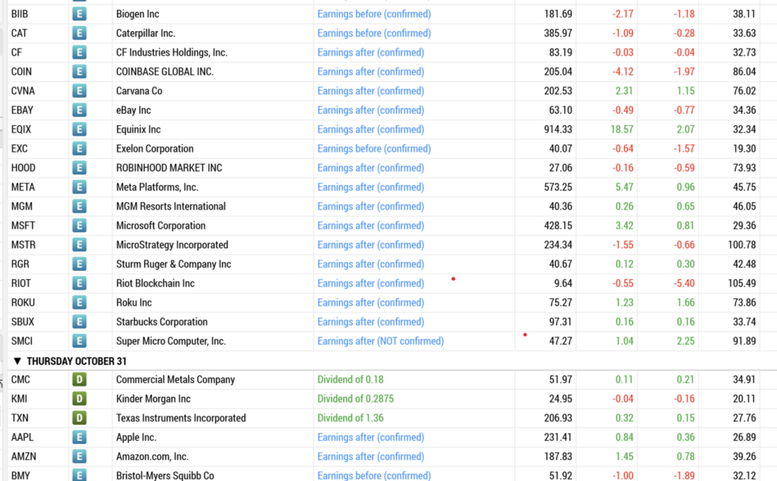Image resolution: width=777 pixels, height=481 pixels.
Task: Click the company name Riot Blockchain Inc
Action: pos(155,283)
